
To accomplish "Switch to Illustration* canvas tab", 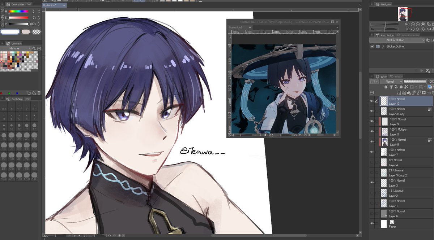I will click(55, 5).
